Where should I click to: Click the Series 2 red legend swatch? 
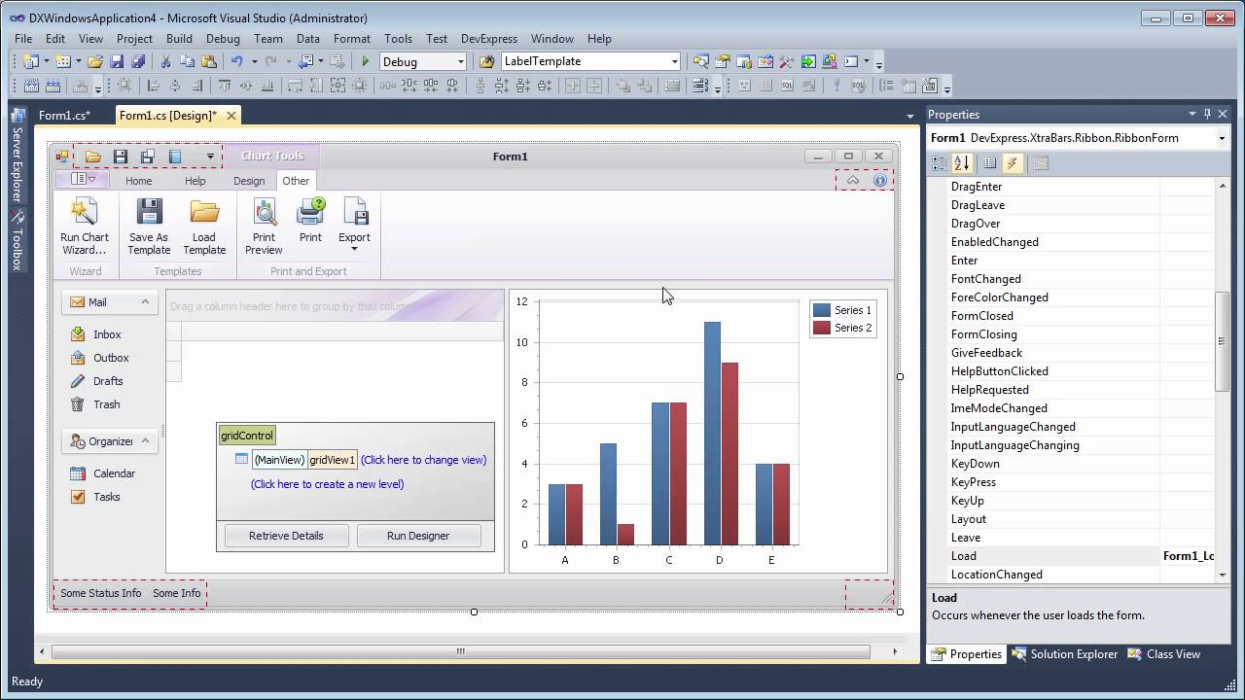click(822, 328)
